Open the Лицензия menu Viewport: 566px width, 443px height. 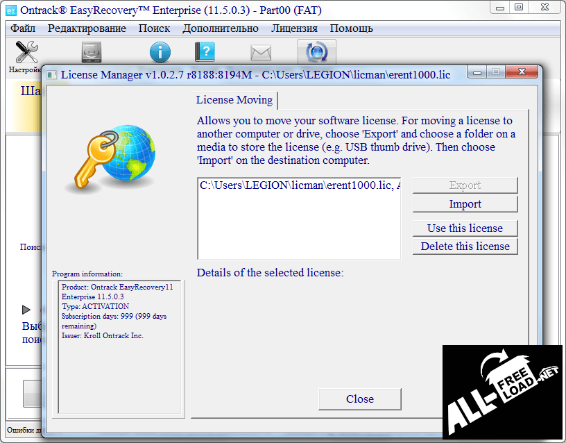tap(294, 28)
